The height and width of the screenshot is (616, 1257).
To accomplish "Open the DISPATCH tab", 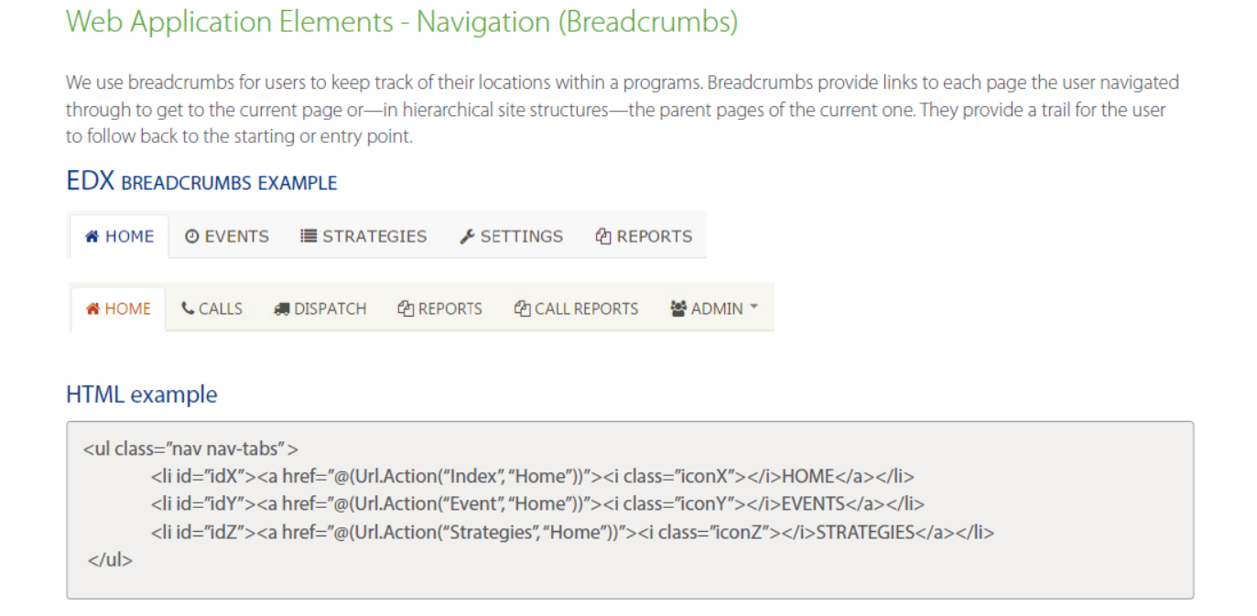I will (331, 308).
